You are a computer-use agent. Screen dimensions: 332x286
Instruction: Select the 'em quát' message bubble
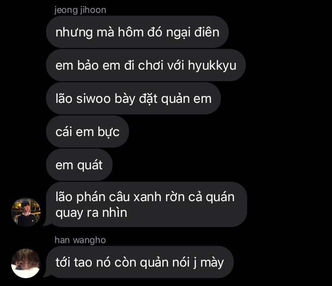click(79, 165)
